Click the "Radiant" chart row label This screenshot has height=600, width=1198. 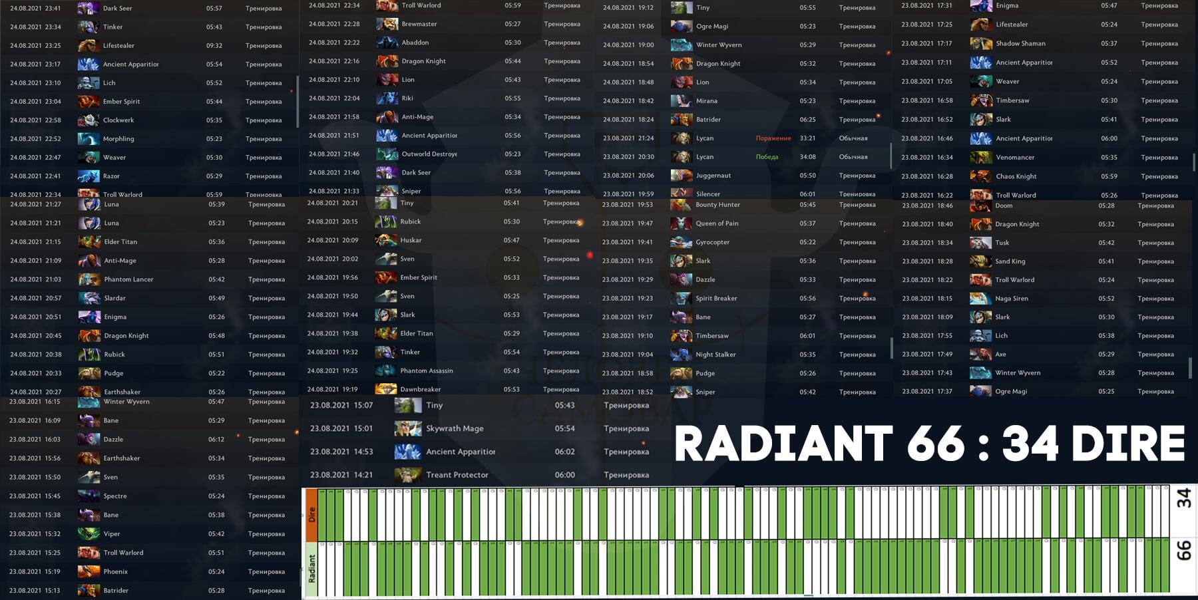(311, 569)
